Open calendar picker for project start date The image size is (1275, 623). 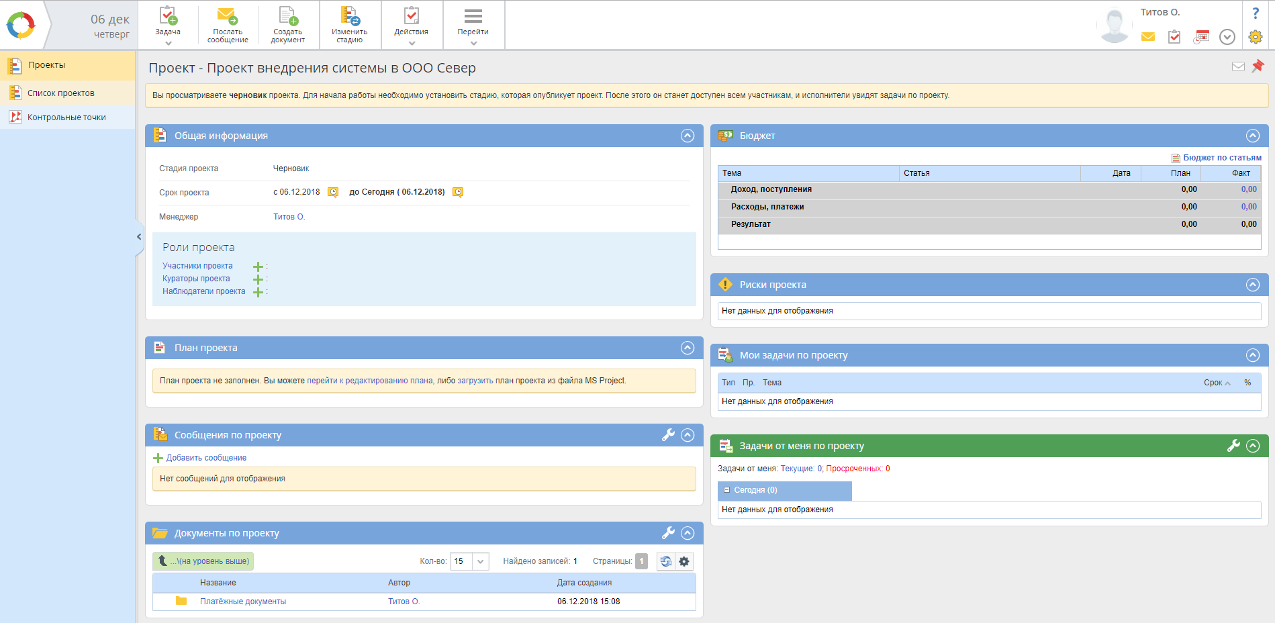[333, 193]
